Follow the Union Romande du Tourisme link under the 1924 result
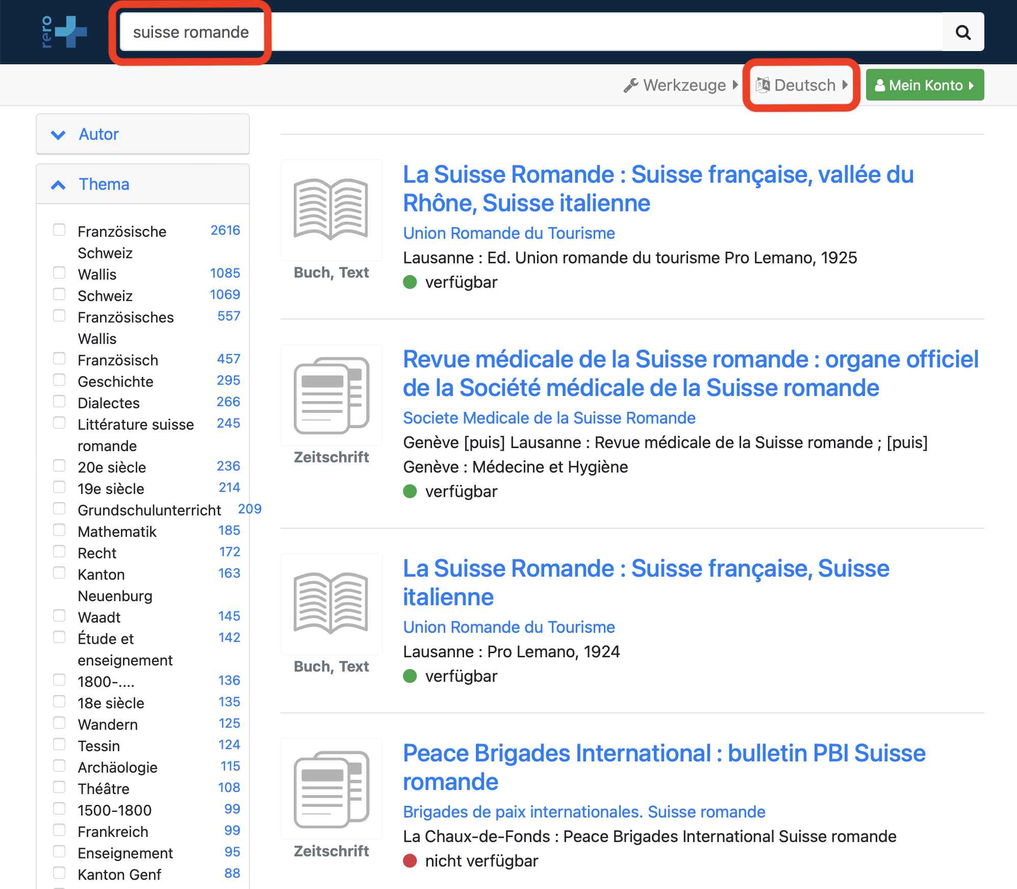1017x889 pixels. pyautogui.click(x=509, y=627)
